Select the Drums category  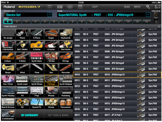tap(51, 103)
